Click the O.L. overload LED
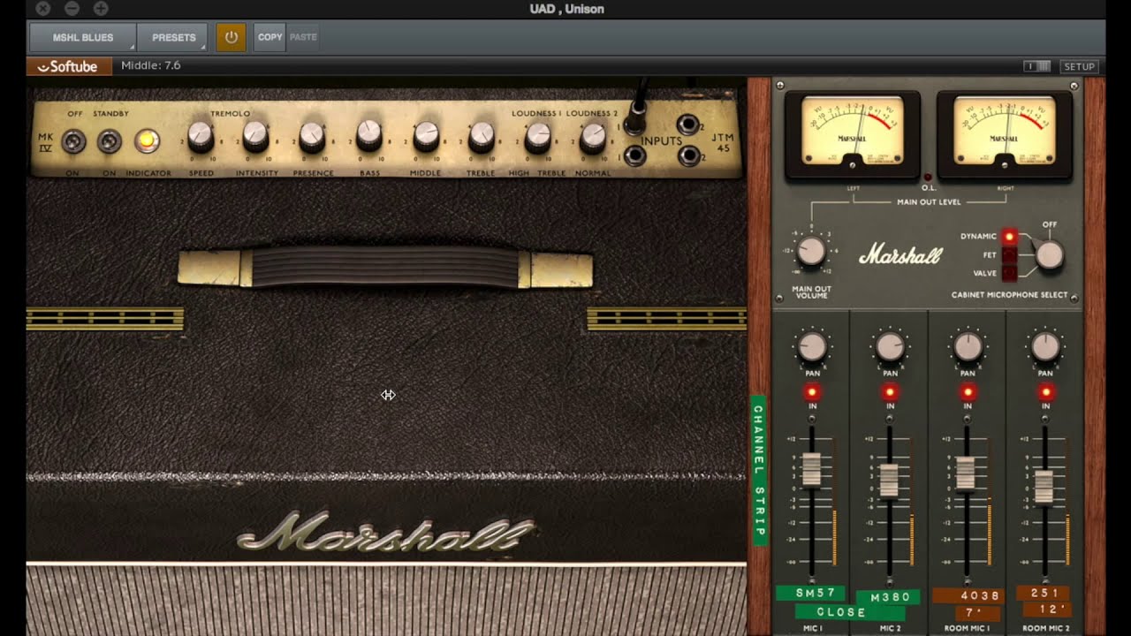Screen dimensions: 1131x636 point(929,177)
